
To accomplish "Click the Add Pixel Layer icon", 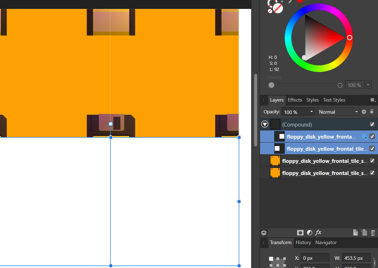I will pyautogui.click(x=364, y=233).
